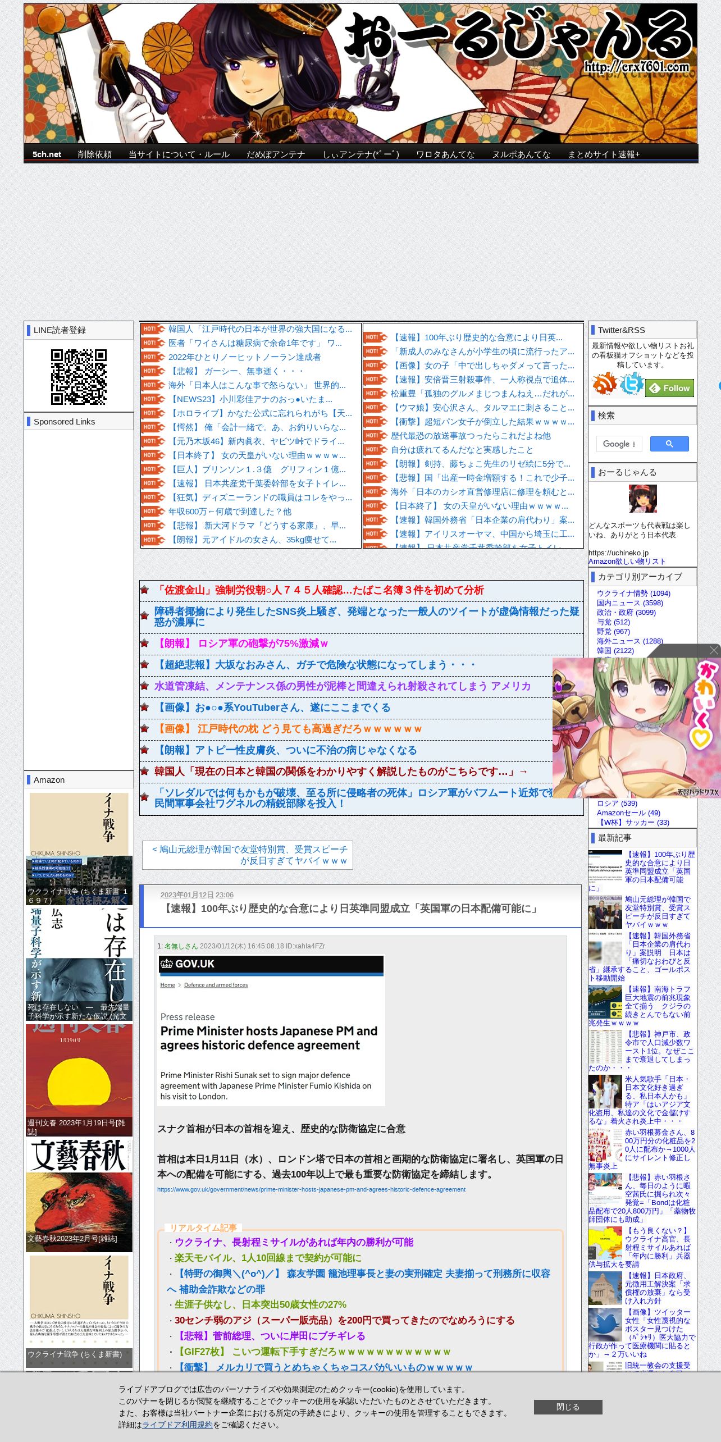The image size is (721, 1442).
Task: Open hot entry 歴代最恐の放送事故
Action: tap(471, 436)
